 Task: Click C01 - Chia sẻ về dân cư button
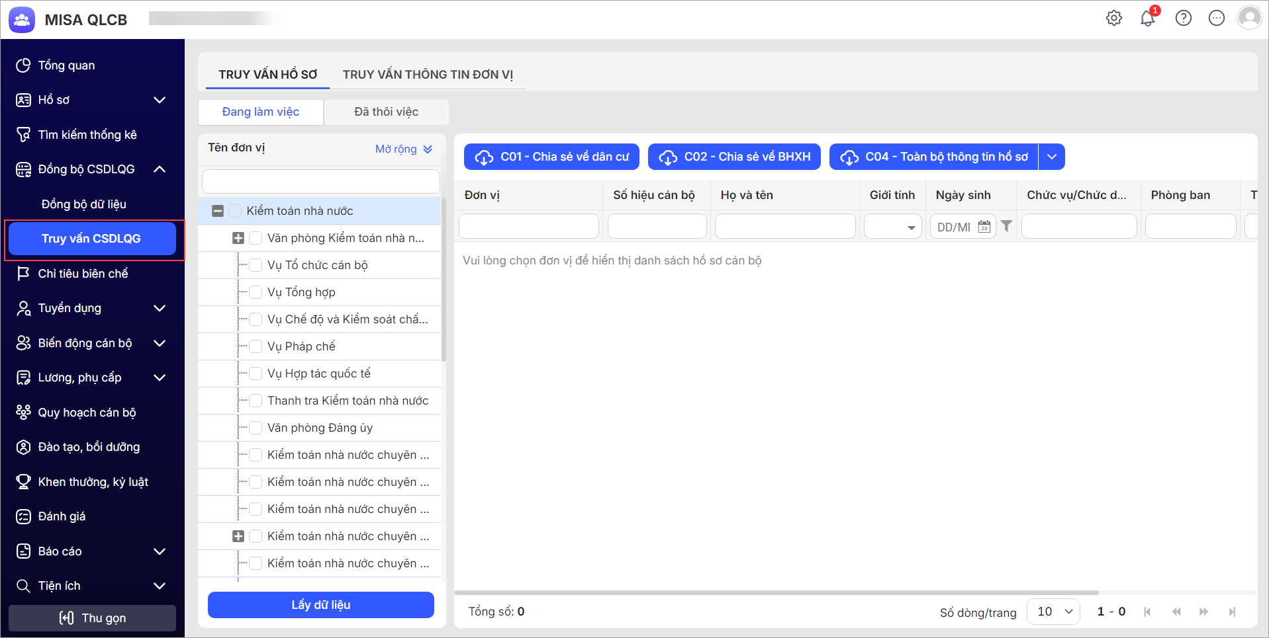pyautogui.click(x=551, y=157)
